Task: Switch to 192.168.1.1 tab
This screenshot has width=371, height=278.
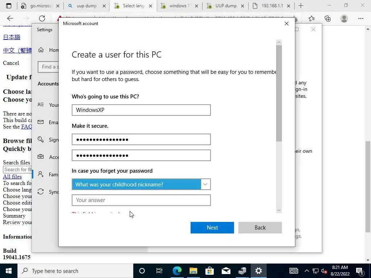Action: tap(272, 6)
